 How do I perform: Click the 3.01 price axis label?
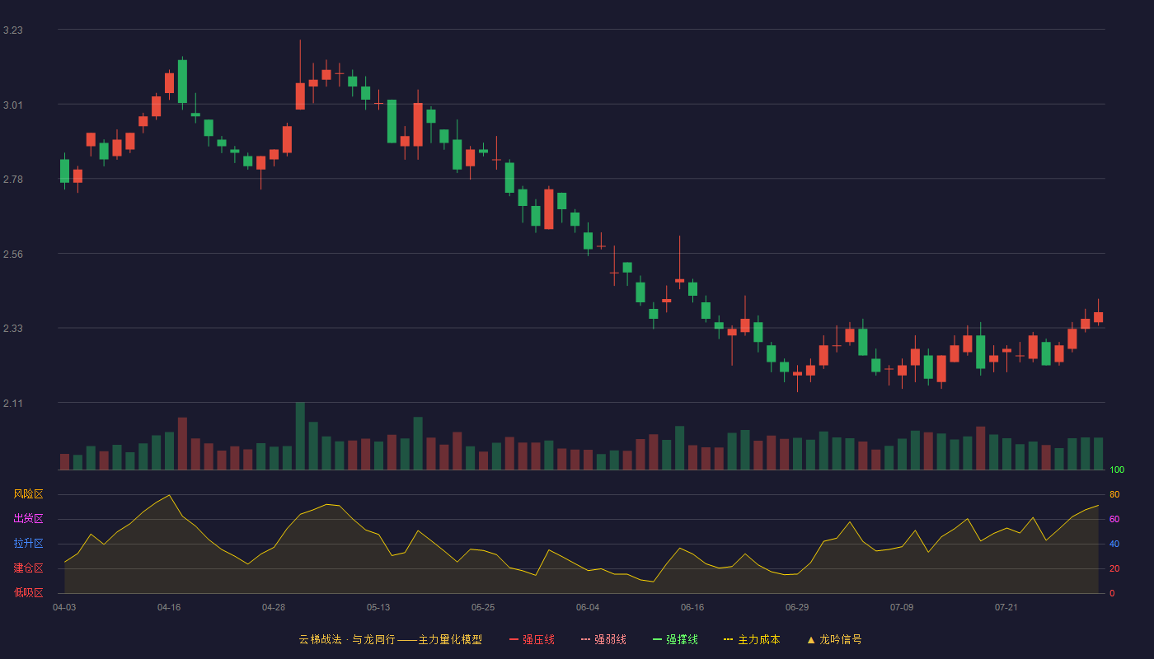(12, 105)
